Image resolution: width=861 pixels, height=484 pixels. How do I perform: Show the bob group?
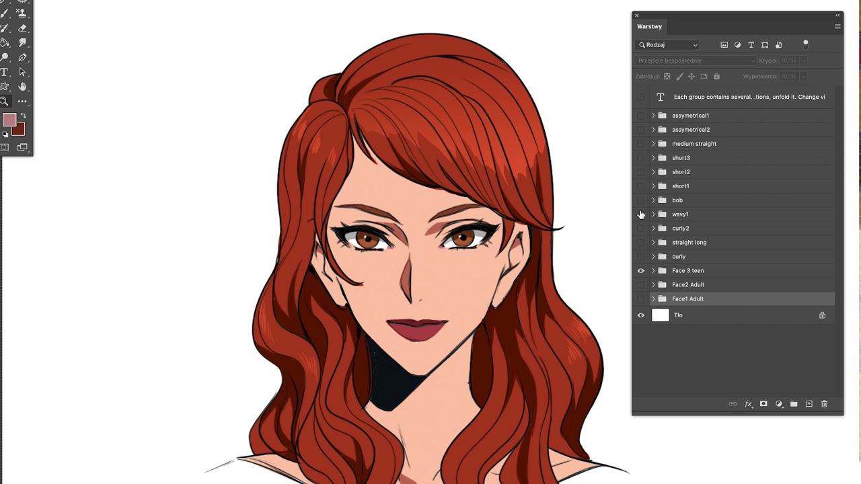coord(640,200)
